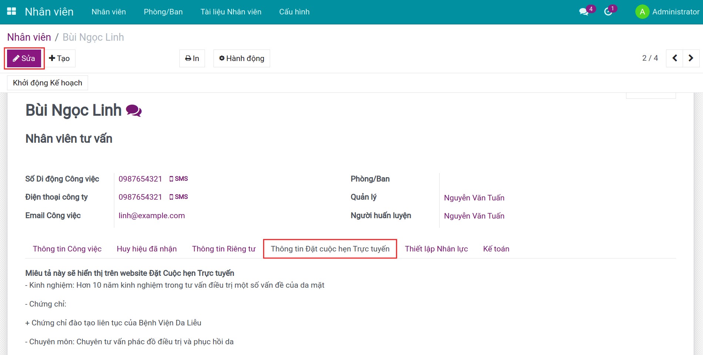Expand the Hành động dropdown
This screenshot has height=355, width=703.
pos(242,58)
